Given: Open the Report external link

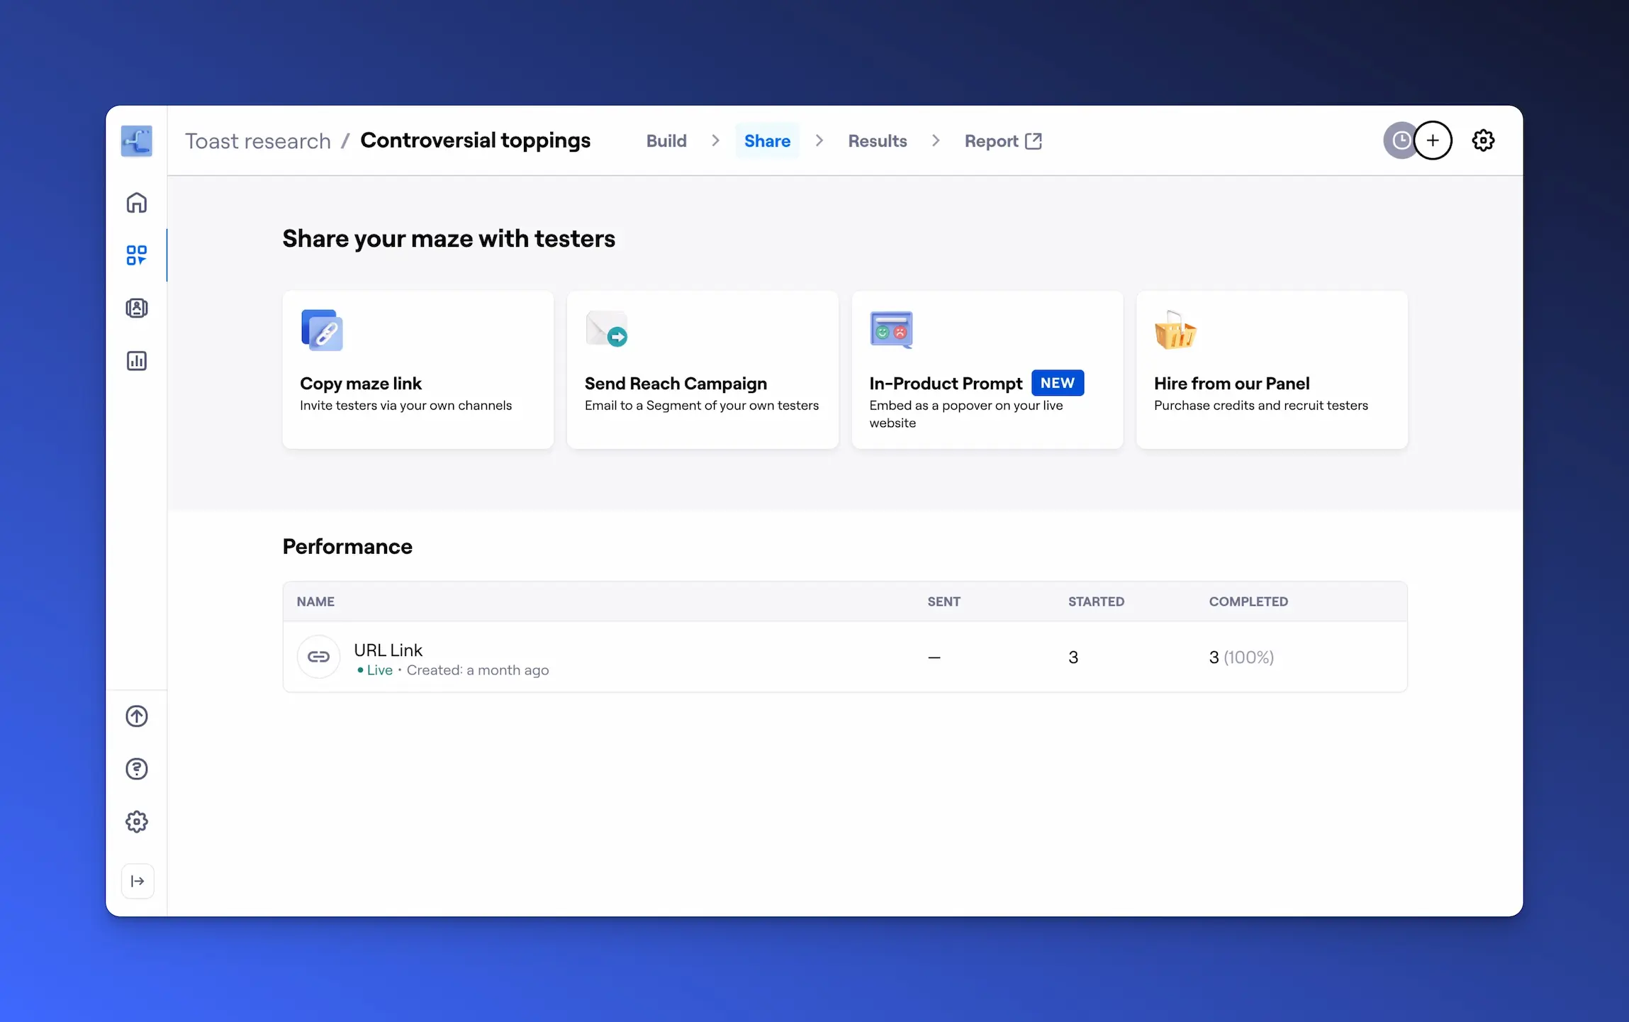Looking at the screenshot, I should (x=1002, y=141).
